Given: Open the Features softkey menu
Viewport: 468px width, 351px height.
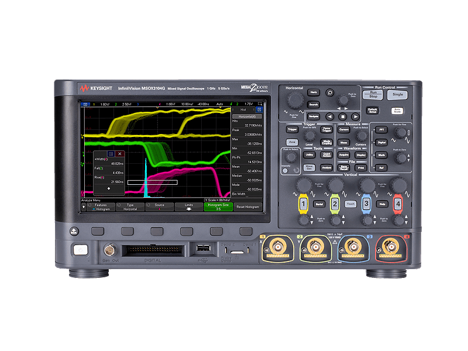Looking at the screenshot, I should tap(101, 207).
